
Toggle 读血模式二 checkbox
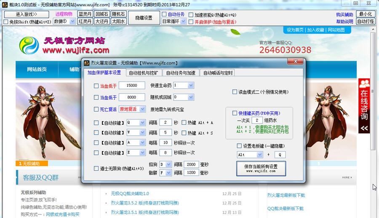point(235,92)
